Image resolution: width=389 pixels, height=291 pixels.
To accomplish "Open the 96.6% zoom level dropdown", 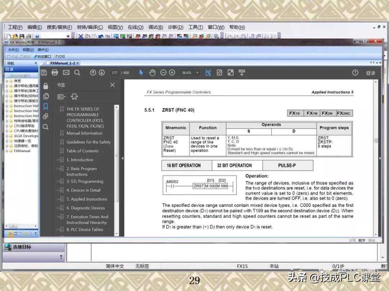I will point(190,73).
